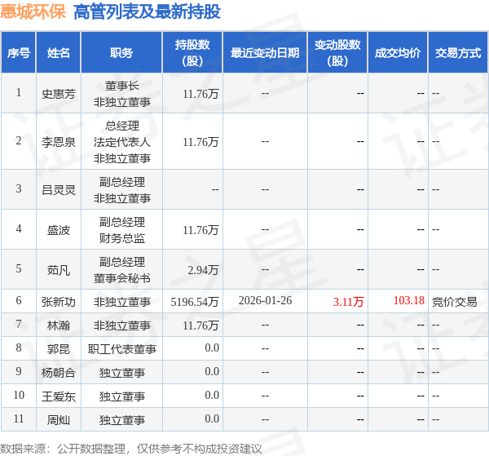Click the date 2026-01-26
489x456 pixels.
point(265,300)
